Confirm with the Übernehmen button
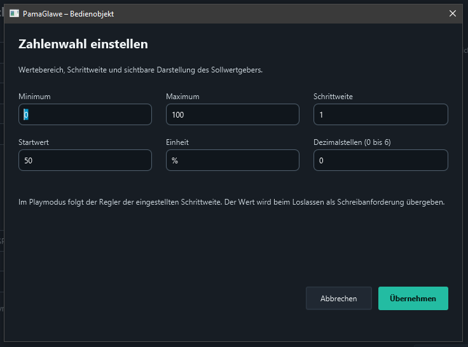The width and height of the screenshot is (468, 347). (413, 298)
